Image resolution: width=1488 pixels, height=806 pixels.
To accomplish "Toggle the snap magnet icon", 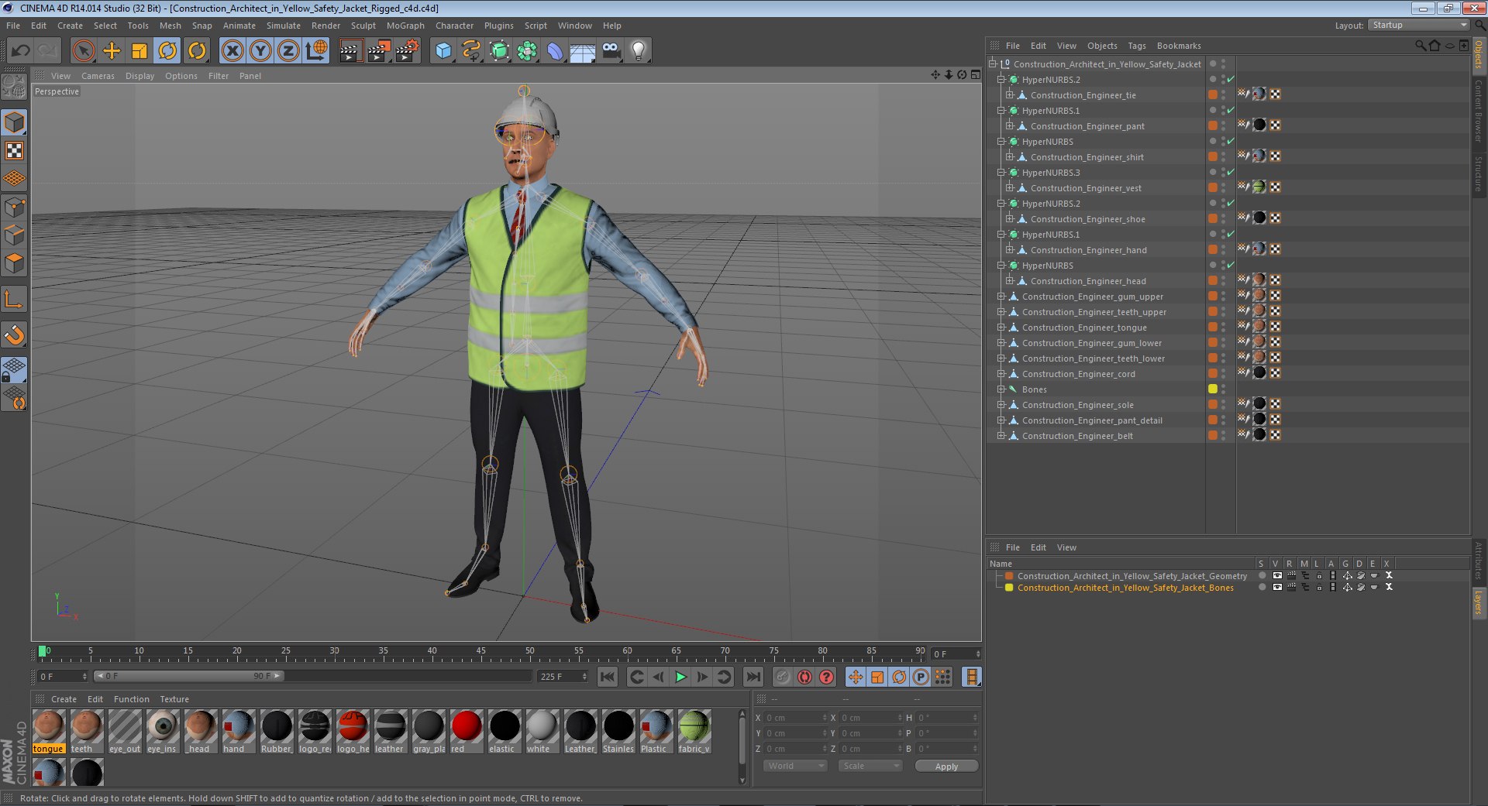I will [14, 334].
